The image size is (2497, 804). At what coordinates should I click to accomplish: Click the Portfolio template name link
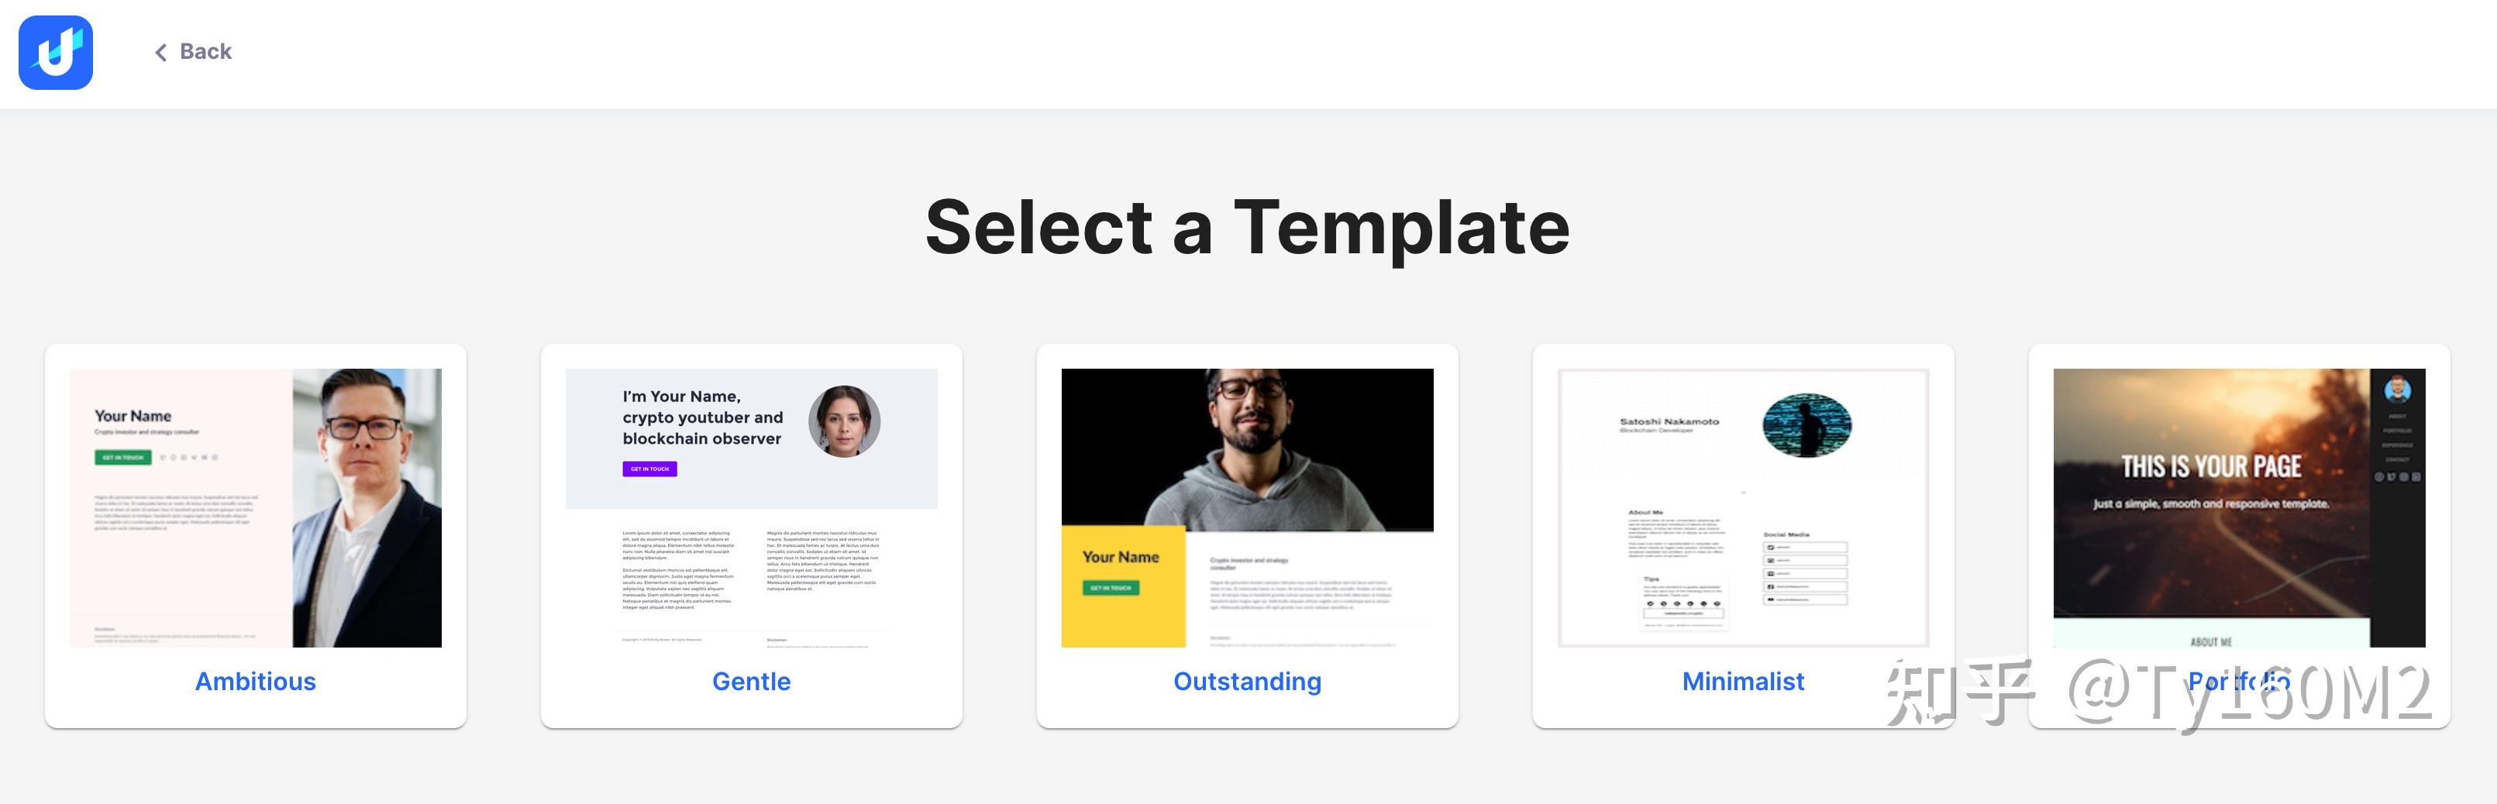[x=2238, y=682]
